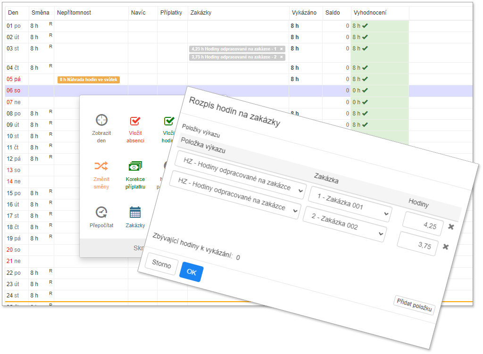This screenshot has width=483, height=354.
Task: Confirm dialog with OK button
Action: point(192,272)
